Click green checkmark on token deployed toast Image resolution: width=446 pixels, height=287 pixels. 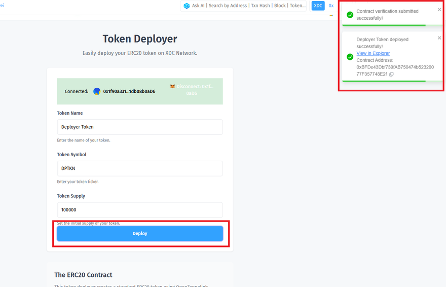point(350,57)
